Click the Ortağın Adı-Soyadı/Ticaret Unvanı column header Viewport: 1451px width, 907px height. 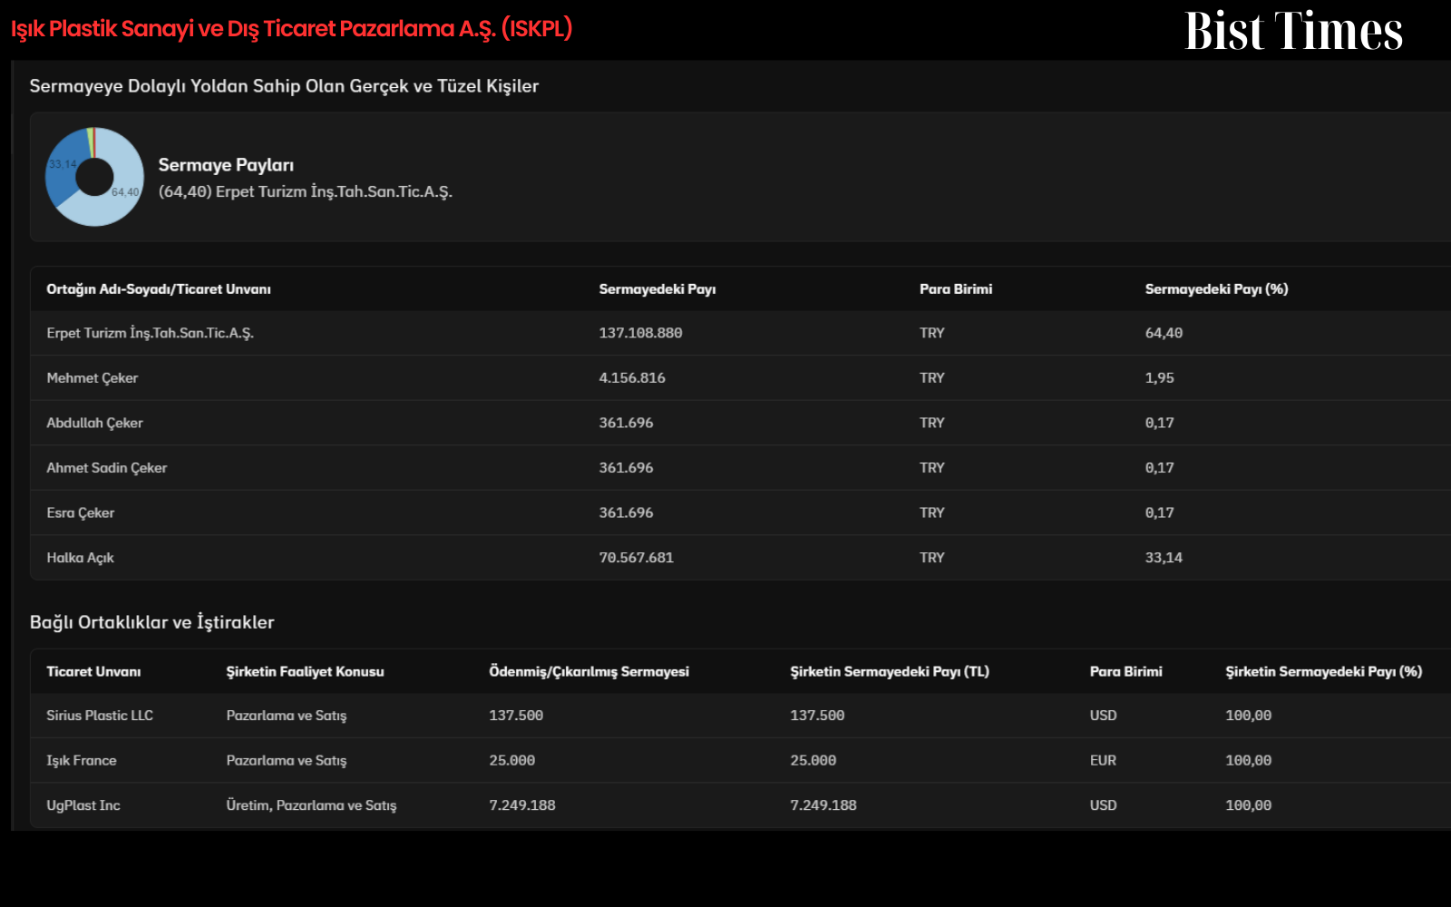(159, 289)
